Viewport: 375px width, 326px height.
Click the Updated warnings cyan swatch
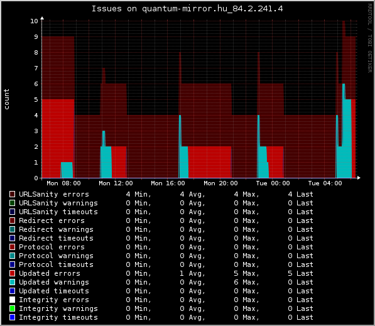coord(12,282)
